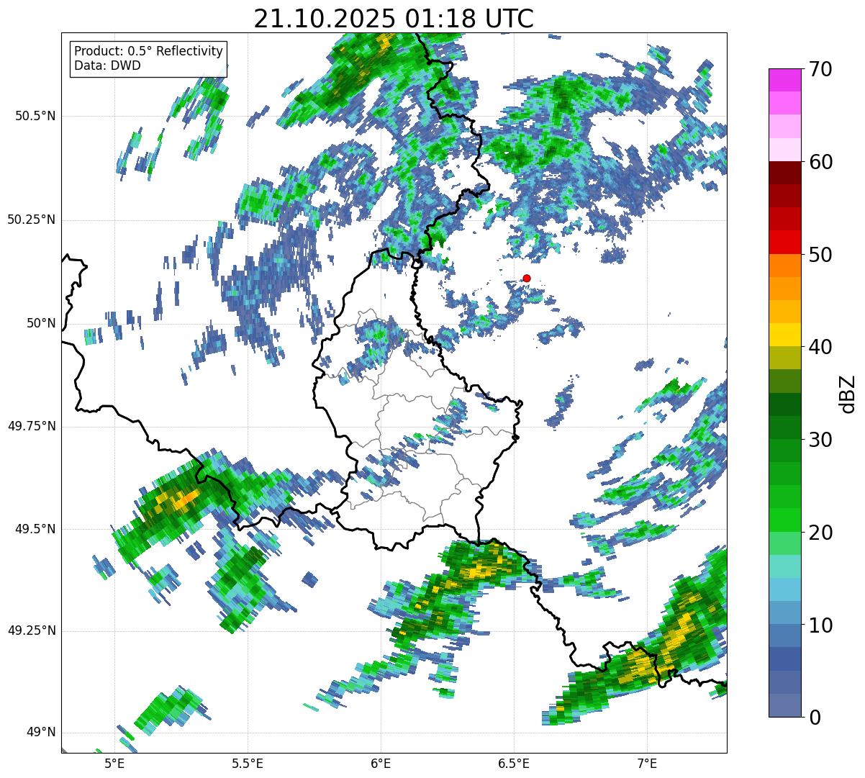Click the "Data: DWD" label
This screenshot has width=865, height=778.
pyautogui.click(x=108, y=65)
